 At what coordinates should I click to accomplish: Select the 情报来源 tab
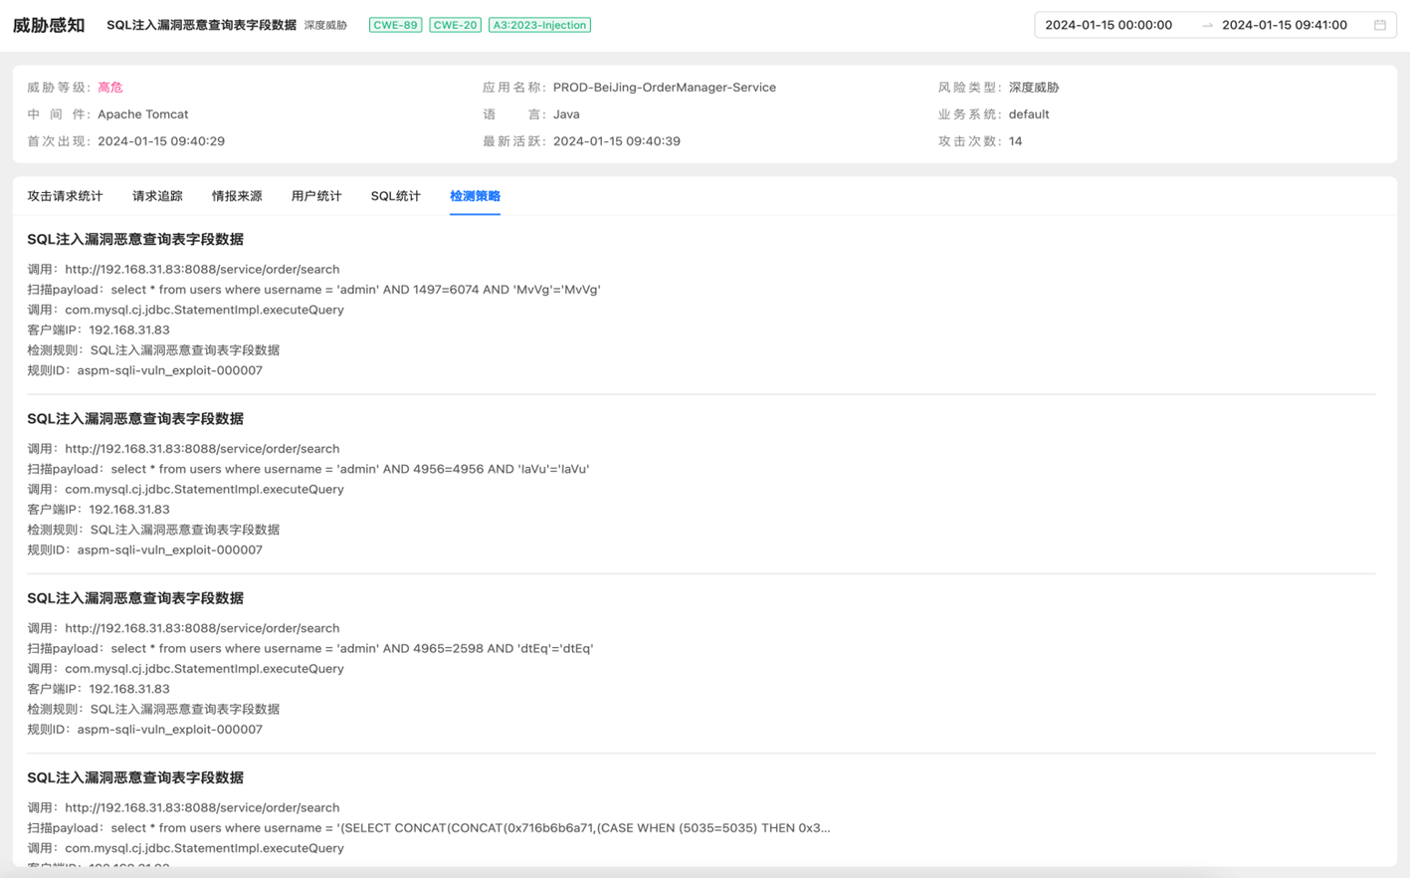pyautogui.click(x=237, y=196)
